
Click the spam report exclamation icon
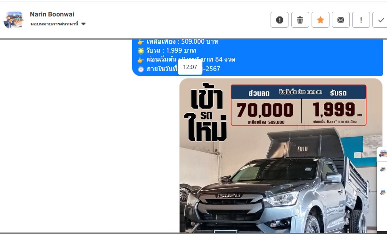coord(280,20)
